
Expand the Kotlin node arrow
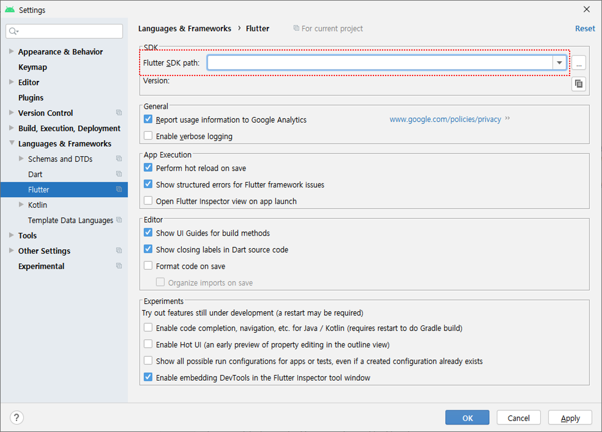(21, 204)
